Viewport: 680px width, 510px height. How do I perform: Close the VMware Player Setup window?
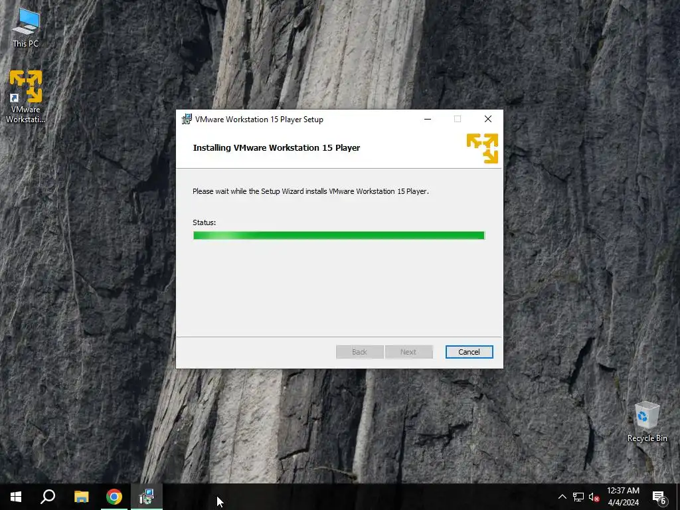488,120
